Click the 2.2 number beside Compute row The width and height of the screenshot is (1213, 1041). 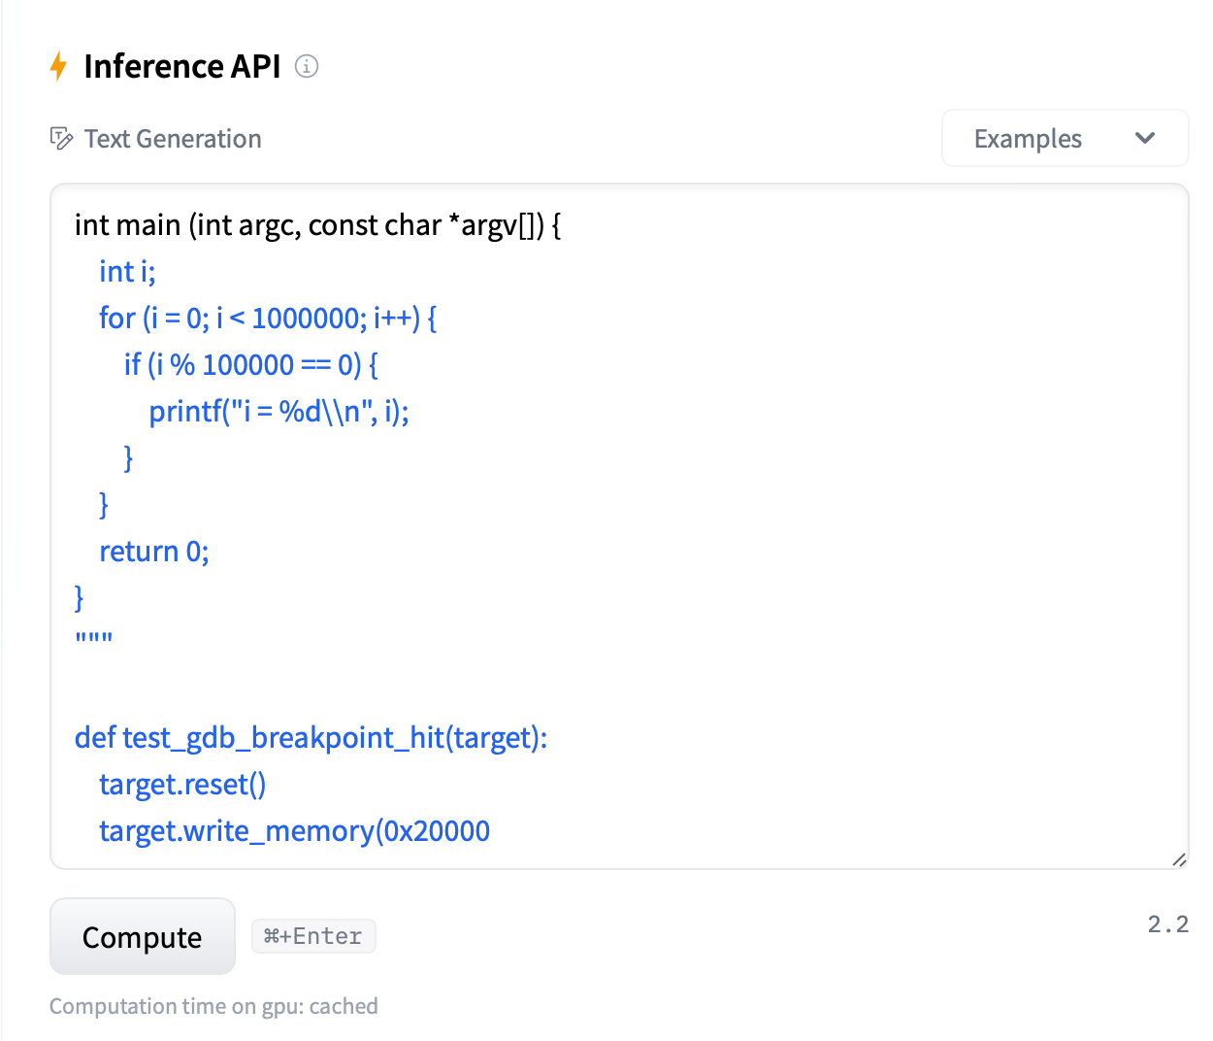pyautogui.click(x=1167, y=923)
